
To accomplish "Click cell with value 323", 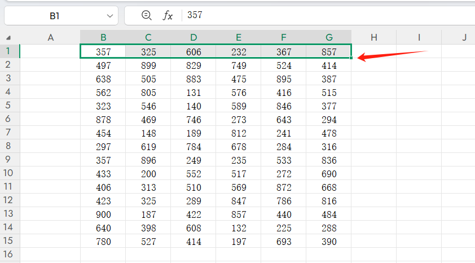I will pos(103,106).
